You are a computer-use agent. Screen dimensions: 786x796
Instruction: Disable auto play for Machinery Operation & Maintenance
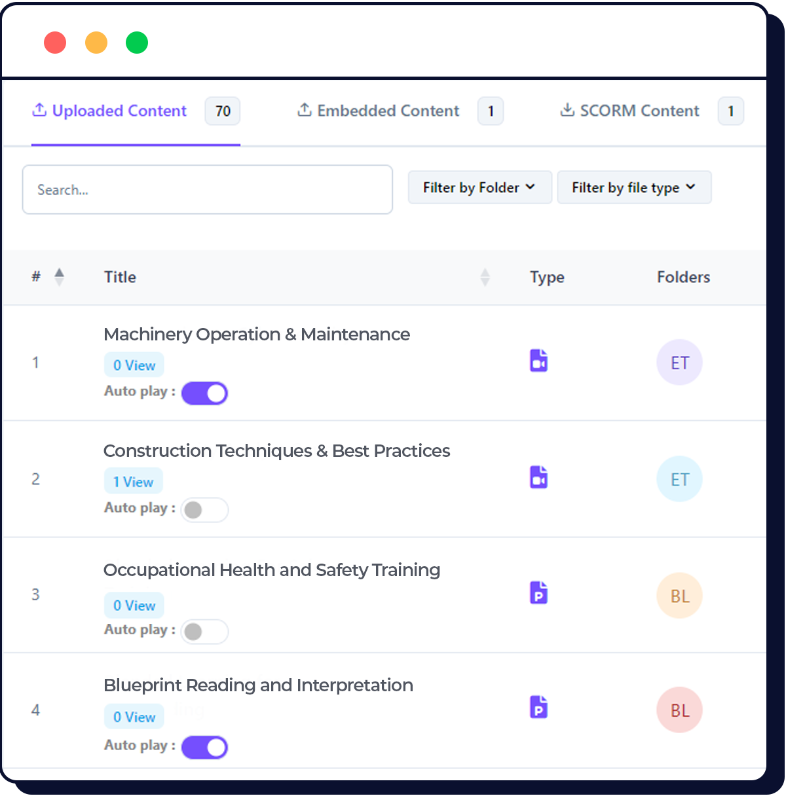coord(204,393)
